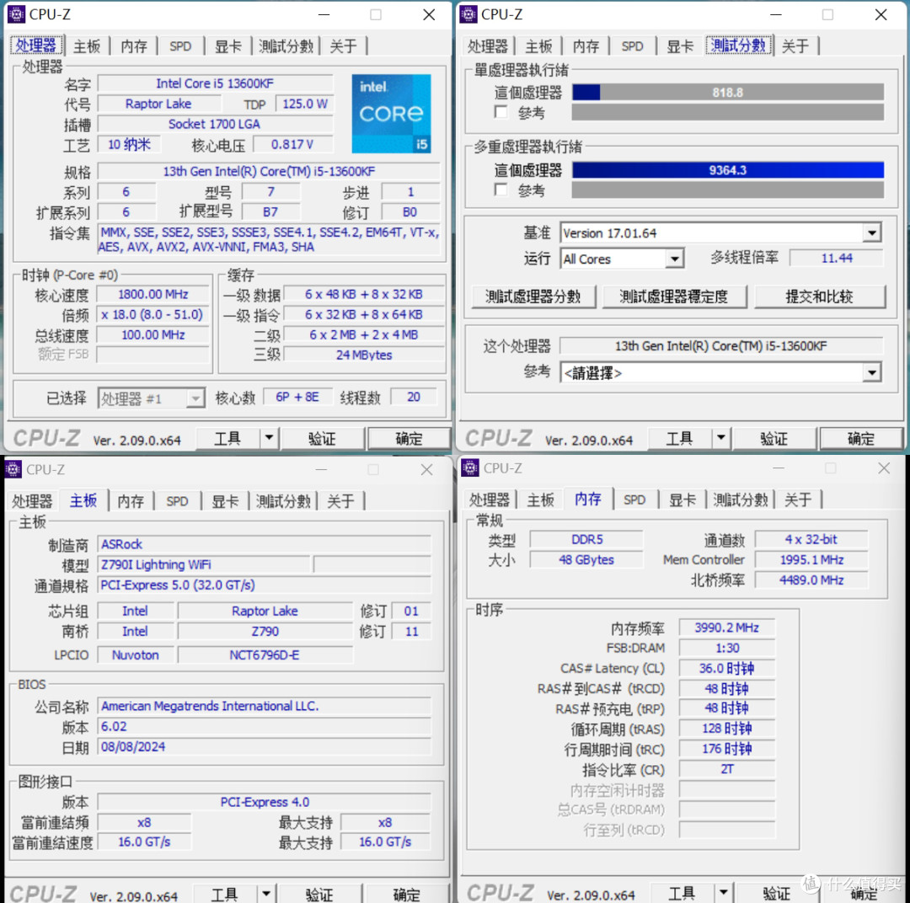This screenshot has height=903, width=910.
Task: Click 工具 button in the benchmark window
Action: pyautogui.click(x=679, y=438)
